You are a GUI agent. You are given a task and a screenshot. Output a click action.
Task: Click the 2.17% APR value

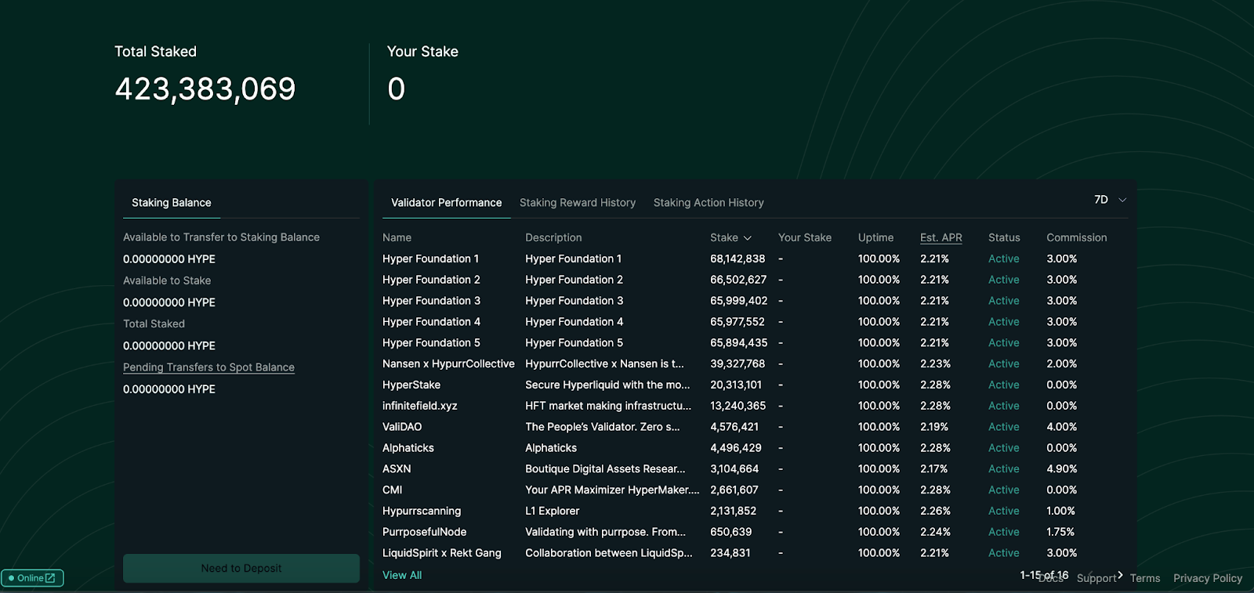(x=934, y=469)
